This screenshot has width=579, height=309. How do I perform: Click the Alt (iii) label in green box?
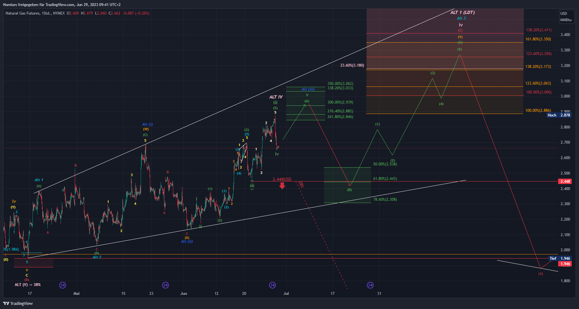tap(308, 89)
